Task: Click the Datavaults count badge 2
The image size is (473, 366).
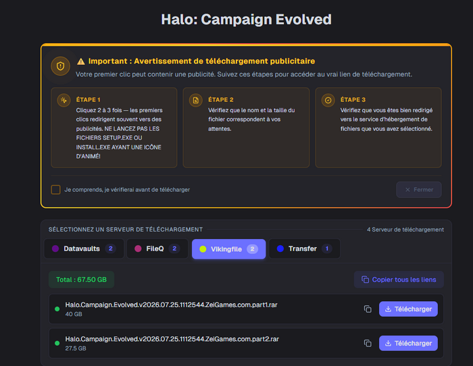Action: (x=110, y=249)
